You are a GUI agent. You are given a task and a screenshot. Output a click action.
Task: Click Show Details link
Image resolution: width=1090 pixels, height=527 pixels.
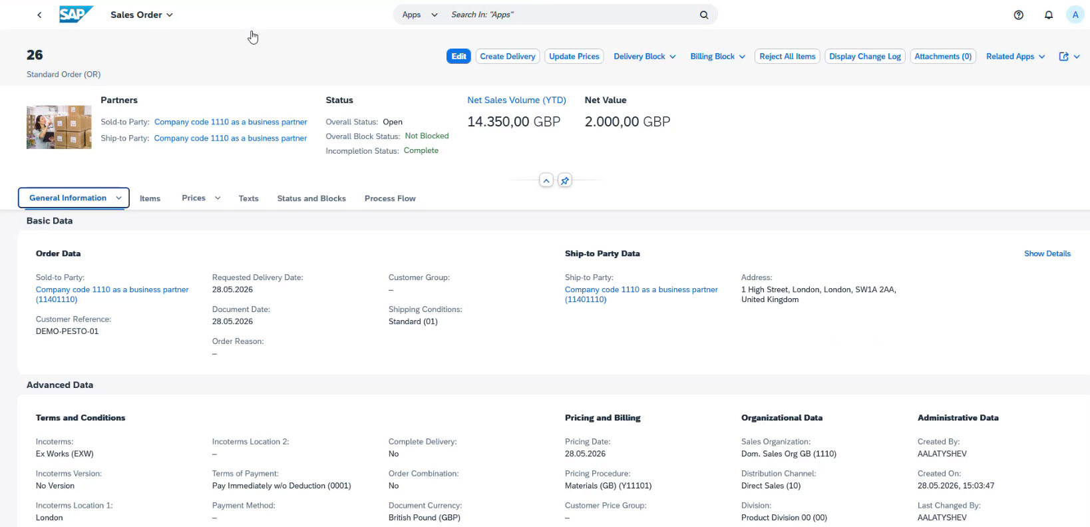pyautogui.click(x=1047, y=254)
